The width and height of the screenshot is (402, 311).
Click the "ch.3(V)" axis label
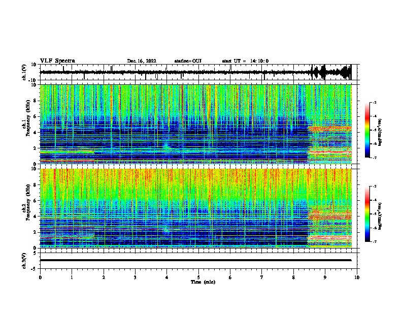(x=24, y=261)
